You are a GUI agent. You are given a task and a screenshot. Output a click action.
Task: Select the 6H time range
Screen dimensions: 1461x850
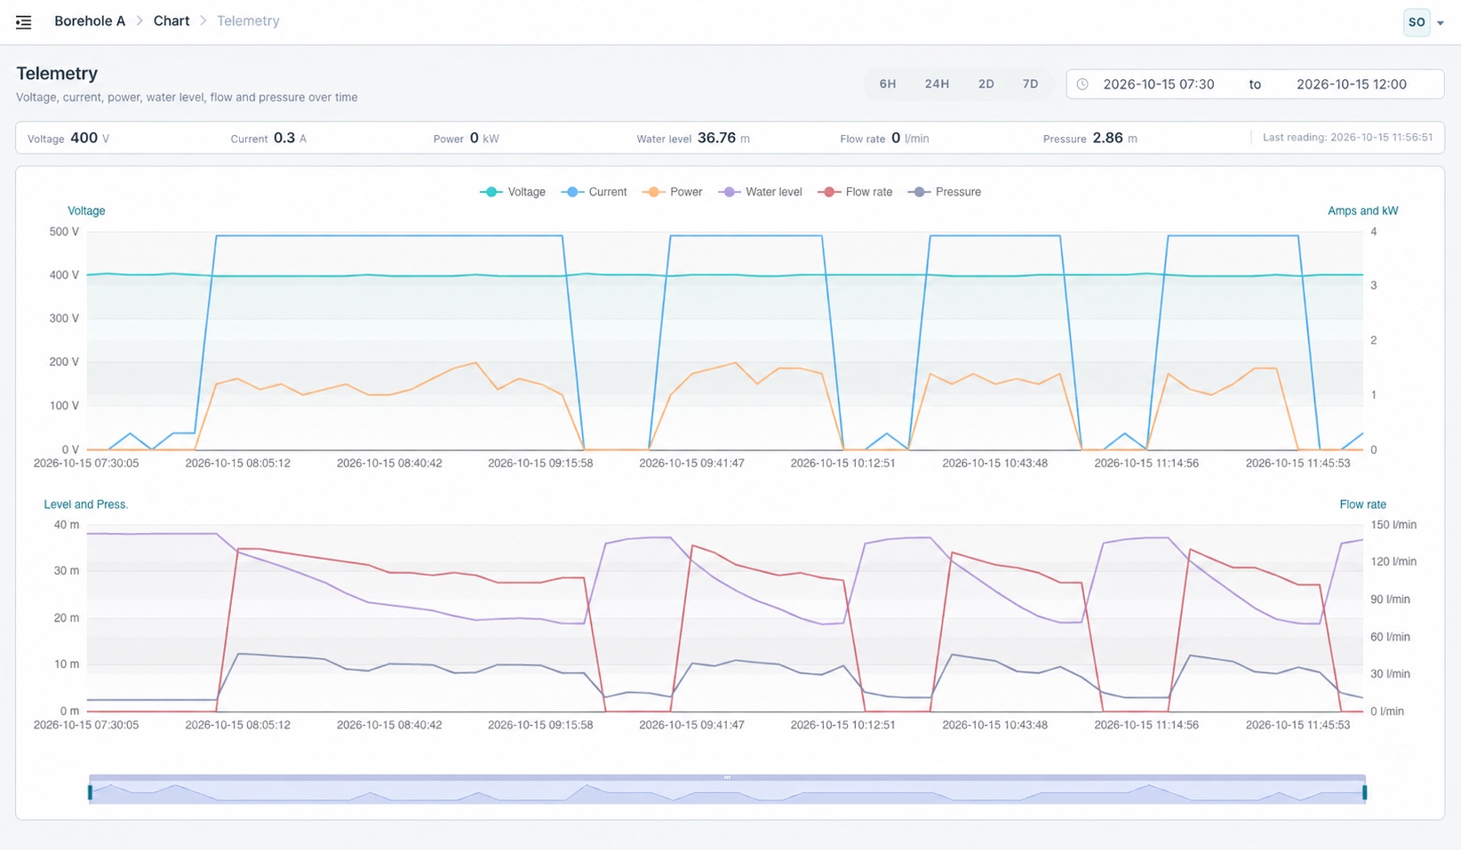pos(888,84)
